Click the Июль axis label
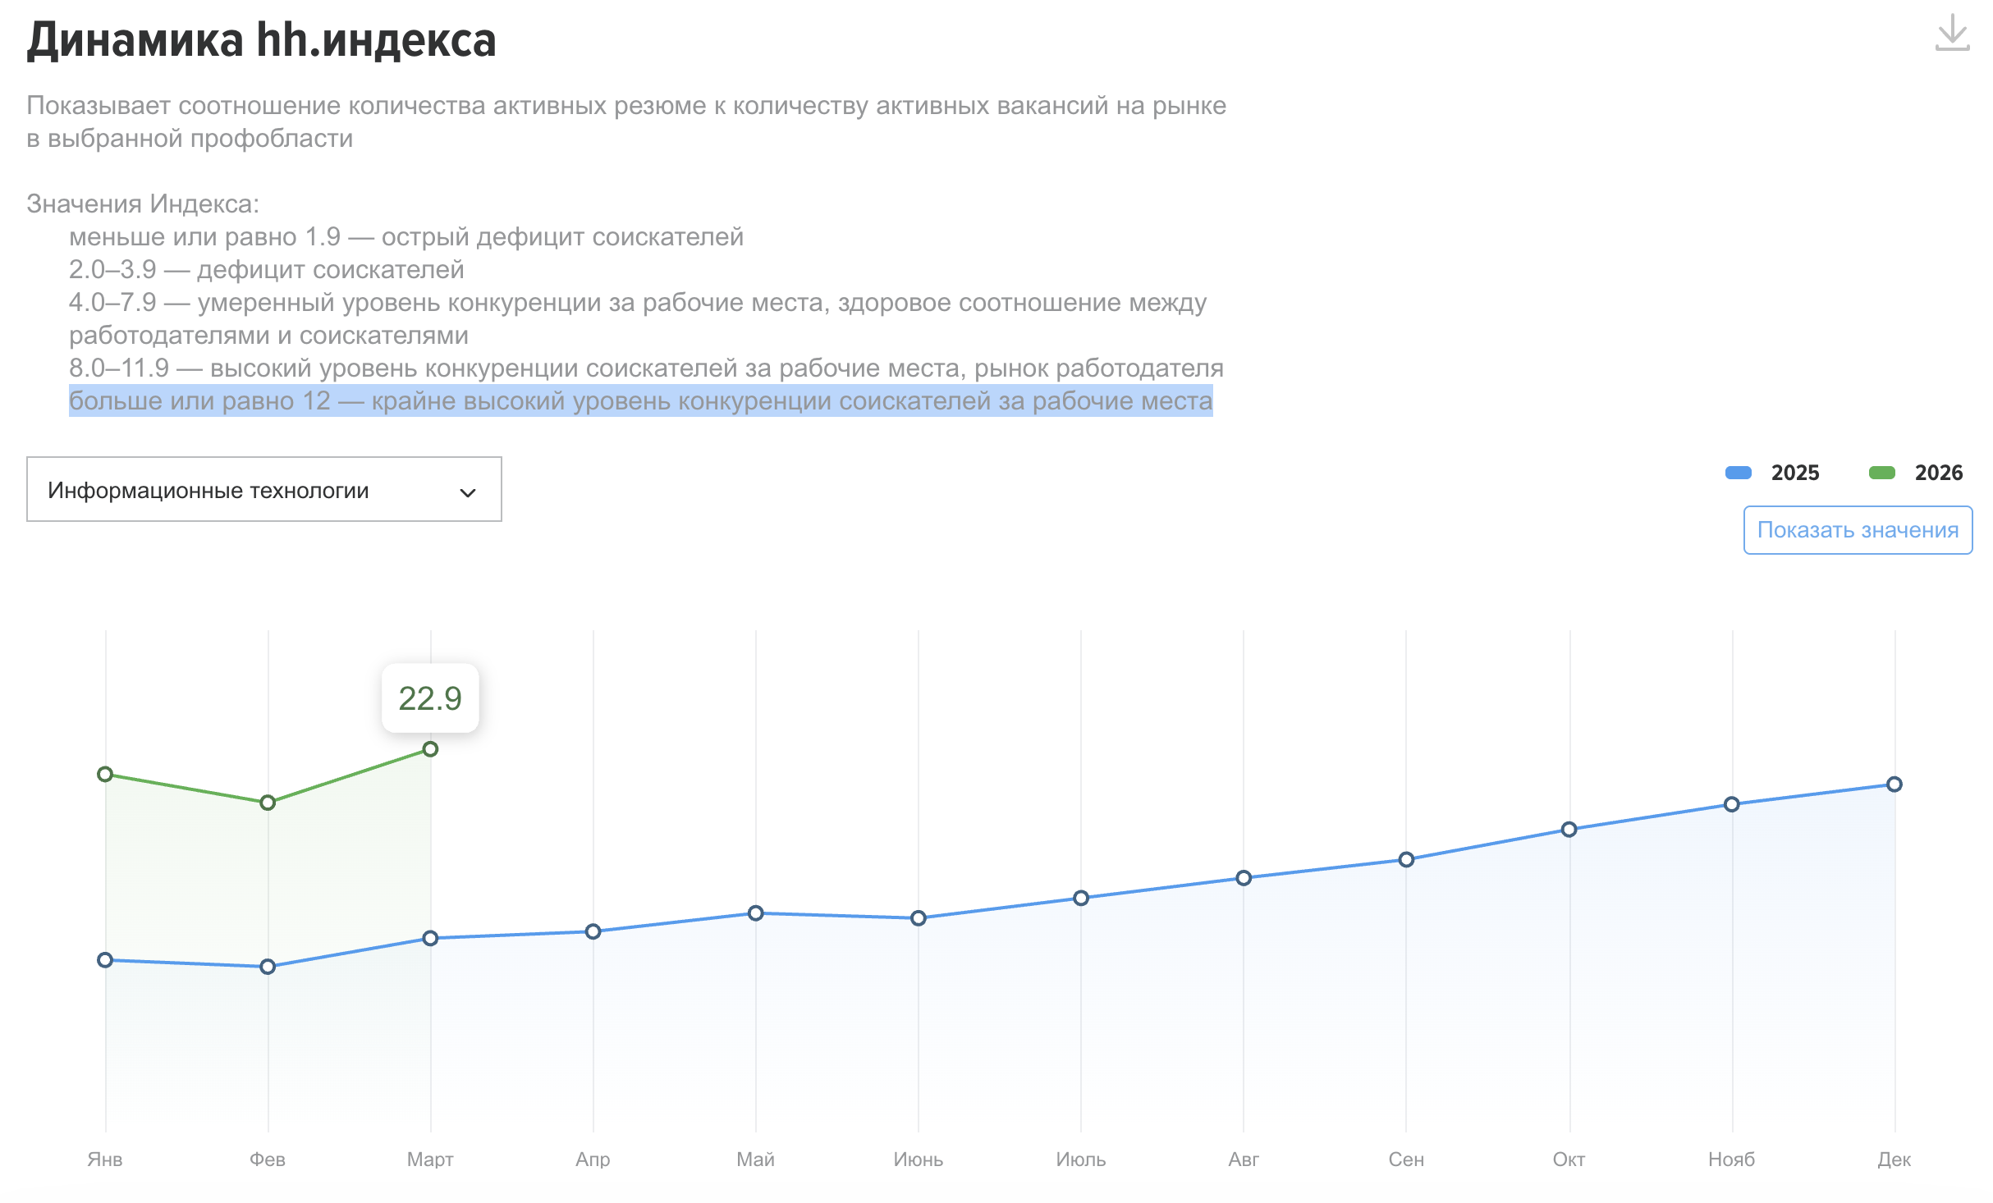The width and height of the screenshot is (1993, 1203). pyautogui.click(x=1081, y=1160)
